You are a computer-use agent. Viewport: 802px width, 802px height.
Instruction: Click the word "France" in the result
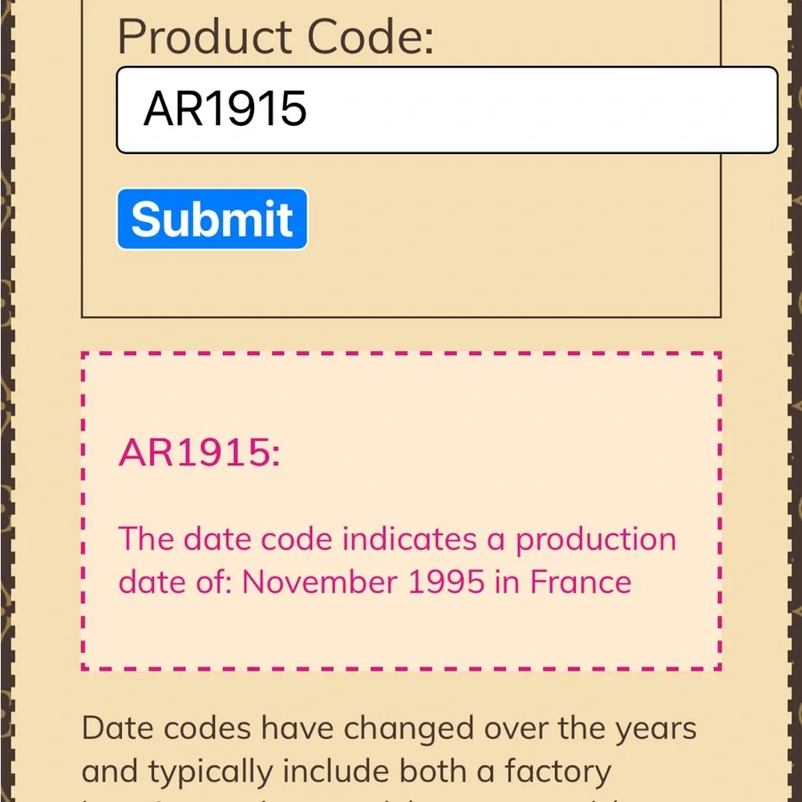[x=581, y=581]
